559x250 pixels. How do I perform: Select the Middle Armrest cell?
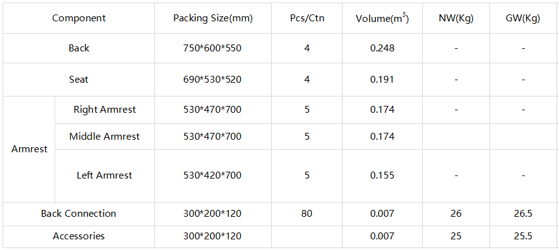coord(105,137)
